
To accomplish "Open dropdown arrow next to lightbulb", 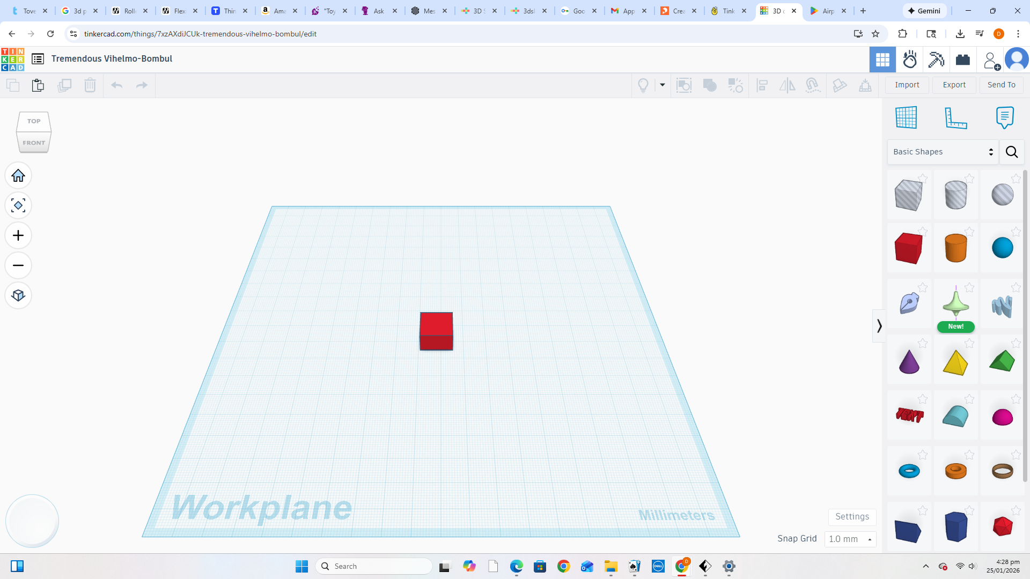I will [663, 85].
